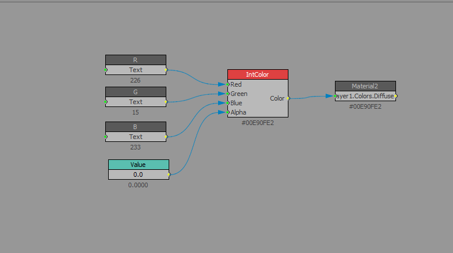Click the Blue input of IntColor
Screen dimensions: 453x253
click(236, 103)
